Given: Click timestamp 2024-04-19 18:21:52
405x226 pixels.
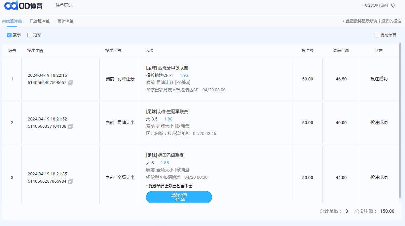Looking at the screenshot, I should tap(47, 119).
